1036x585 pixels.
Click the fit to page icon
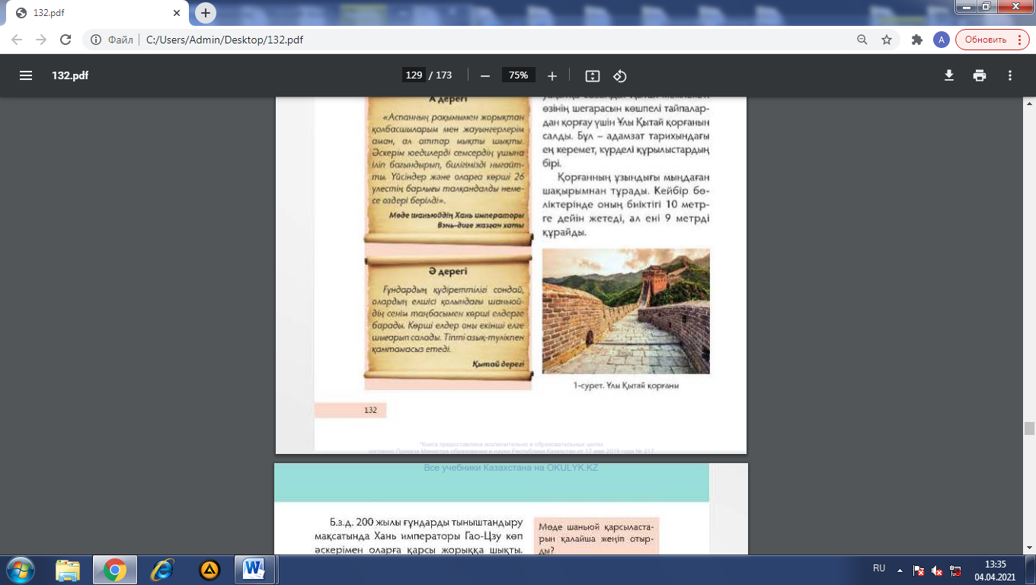593,75
